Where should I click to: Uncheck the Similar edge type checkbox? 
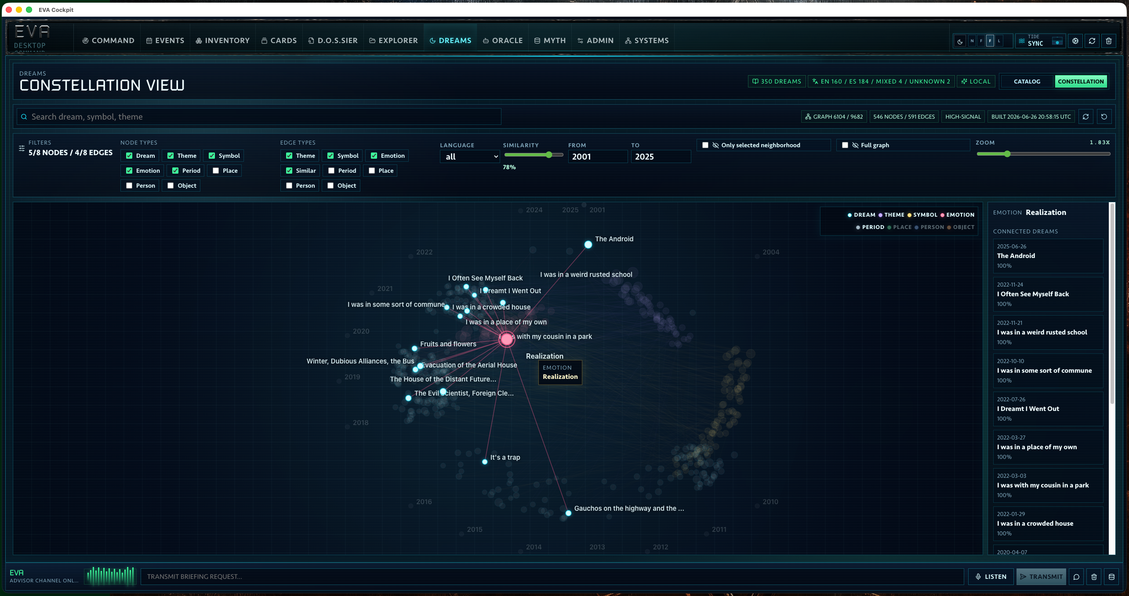click(289, 171)
